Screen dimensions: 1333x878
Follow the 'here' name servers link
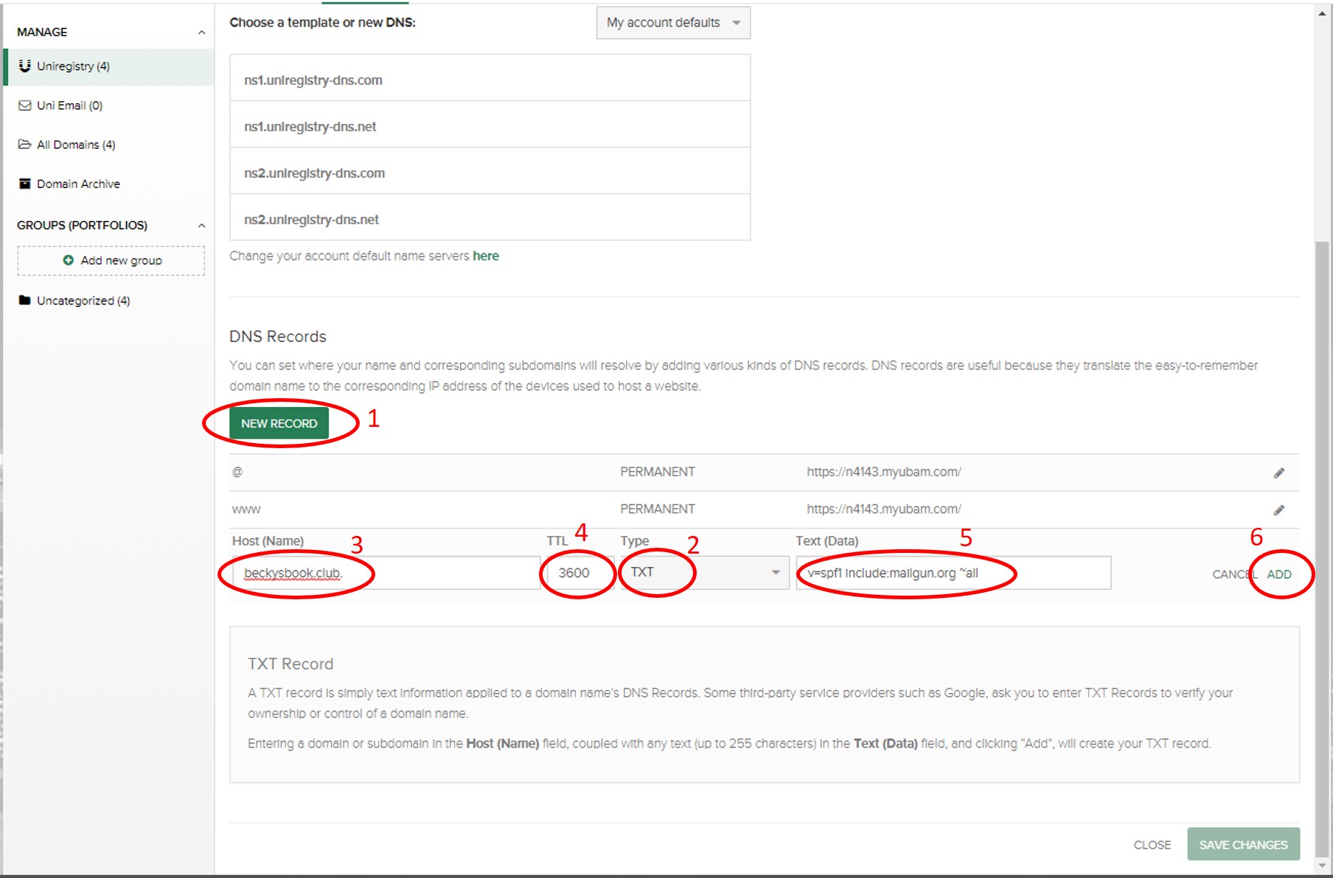tap(486, 256)
